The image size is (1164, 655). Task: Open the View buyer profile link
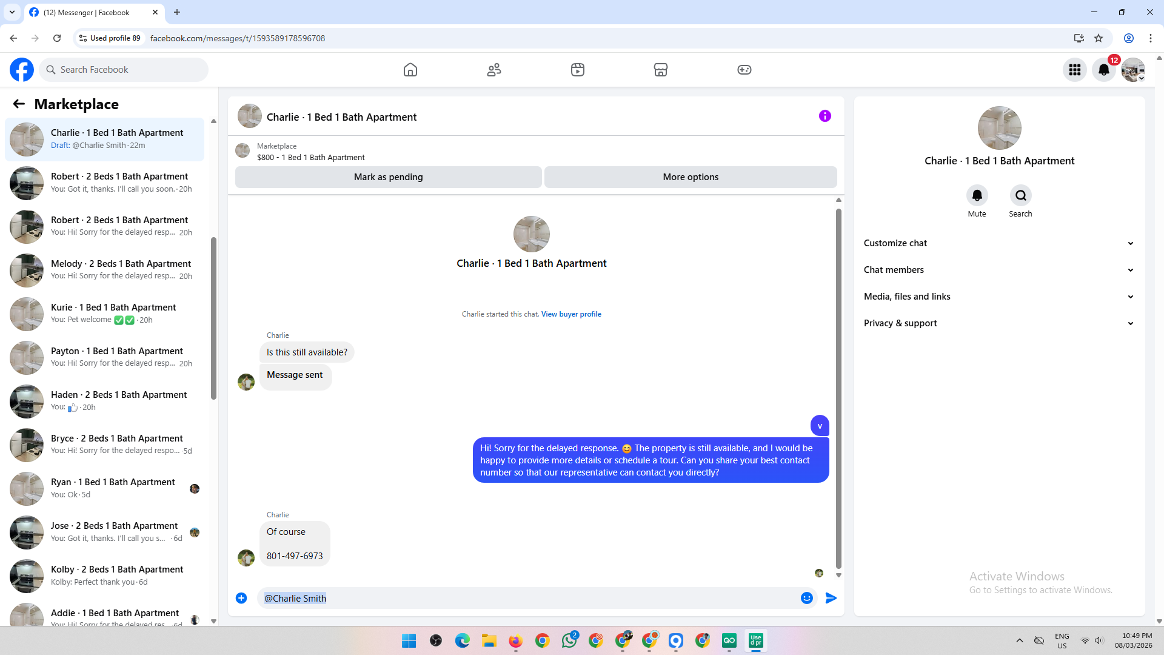tap(571, 314)
